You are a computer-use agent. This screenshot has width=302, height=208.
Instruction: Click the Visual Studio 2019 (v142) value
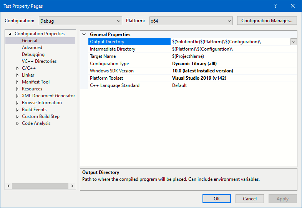coord(199,79)
